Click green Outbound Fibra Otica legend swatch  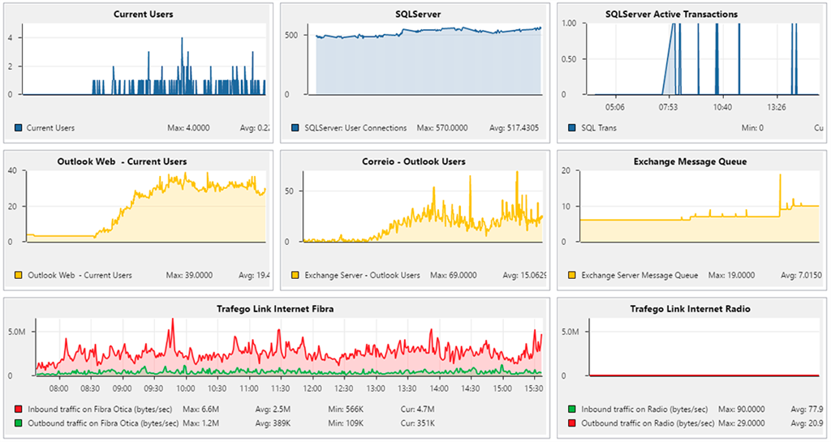(19, 423)
